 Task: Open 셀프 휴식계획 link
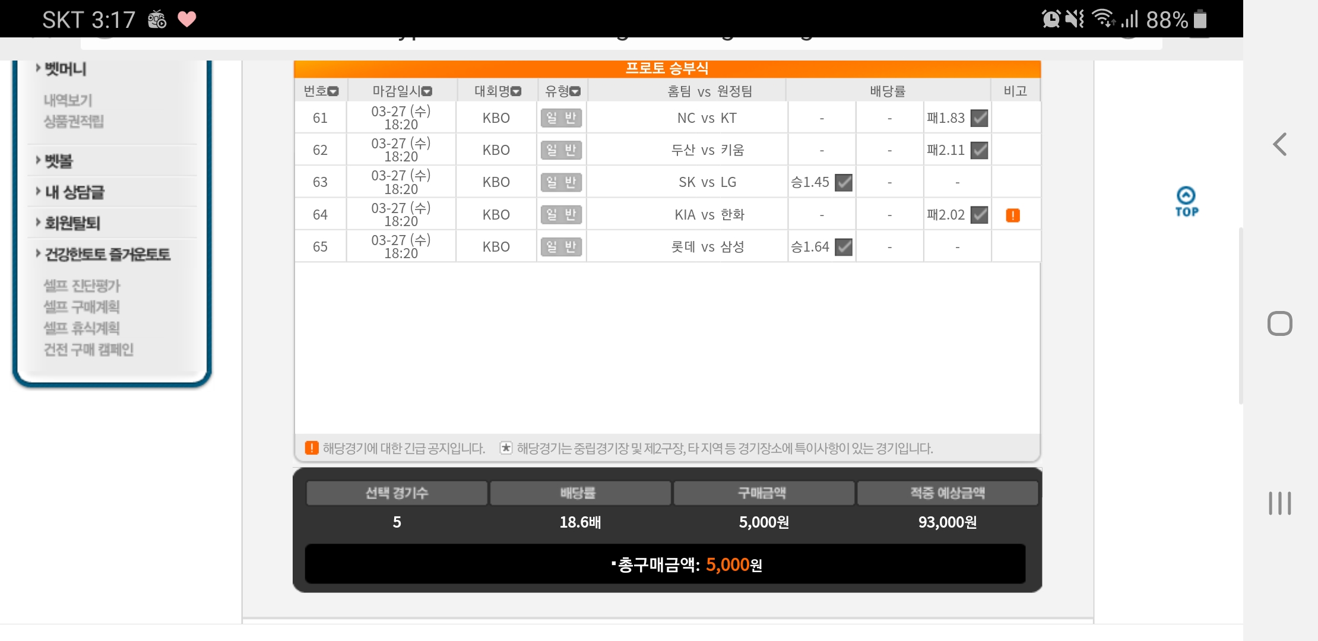click(82, 328)
